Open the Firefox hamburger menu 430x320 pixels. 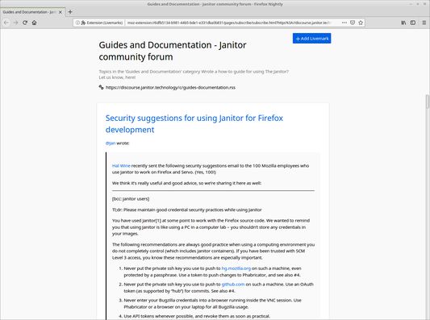(x=424, y=23)
